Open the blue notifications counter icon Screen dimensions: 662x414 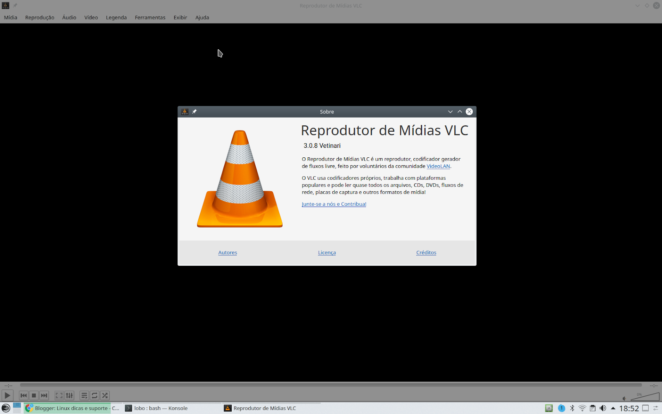point(561,408)
